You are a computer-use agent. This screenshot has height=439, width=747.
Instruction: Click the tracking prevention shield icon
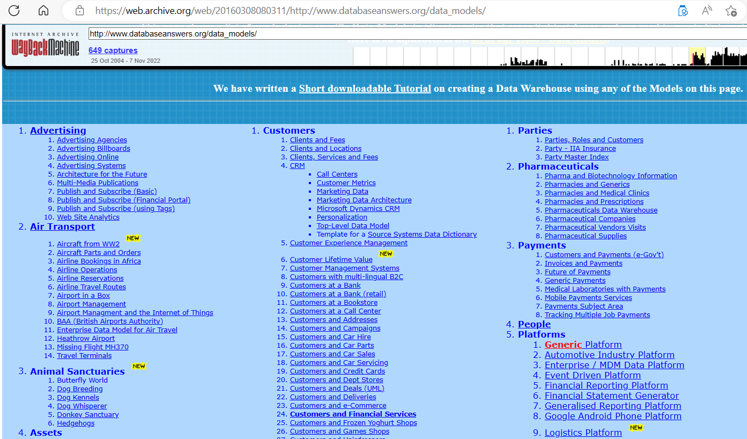click(683, 10)
